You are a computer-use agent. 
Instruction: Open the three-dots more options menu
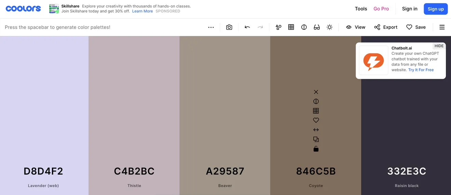coord(211,27)
